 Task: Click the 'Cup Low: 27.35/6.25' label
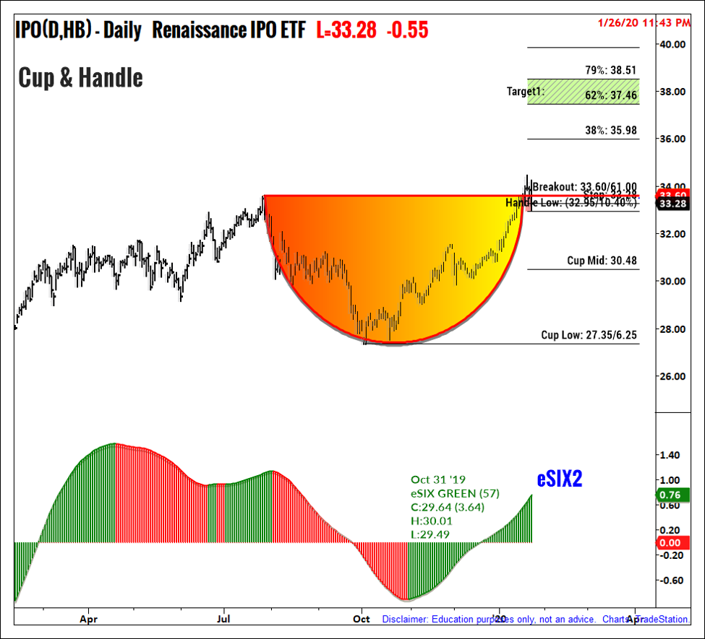(589, 335)
